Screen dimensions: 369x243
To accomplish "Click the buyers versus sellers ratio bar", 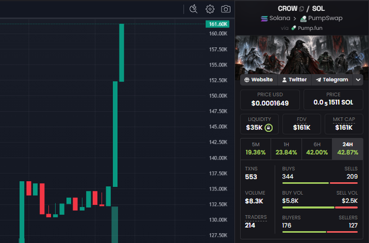I will tap(320, 232).
